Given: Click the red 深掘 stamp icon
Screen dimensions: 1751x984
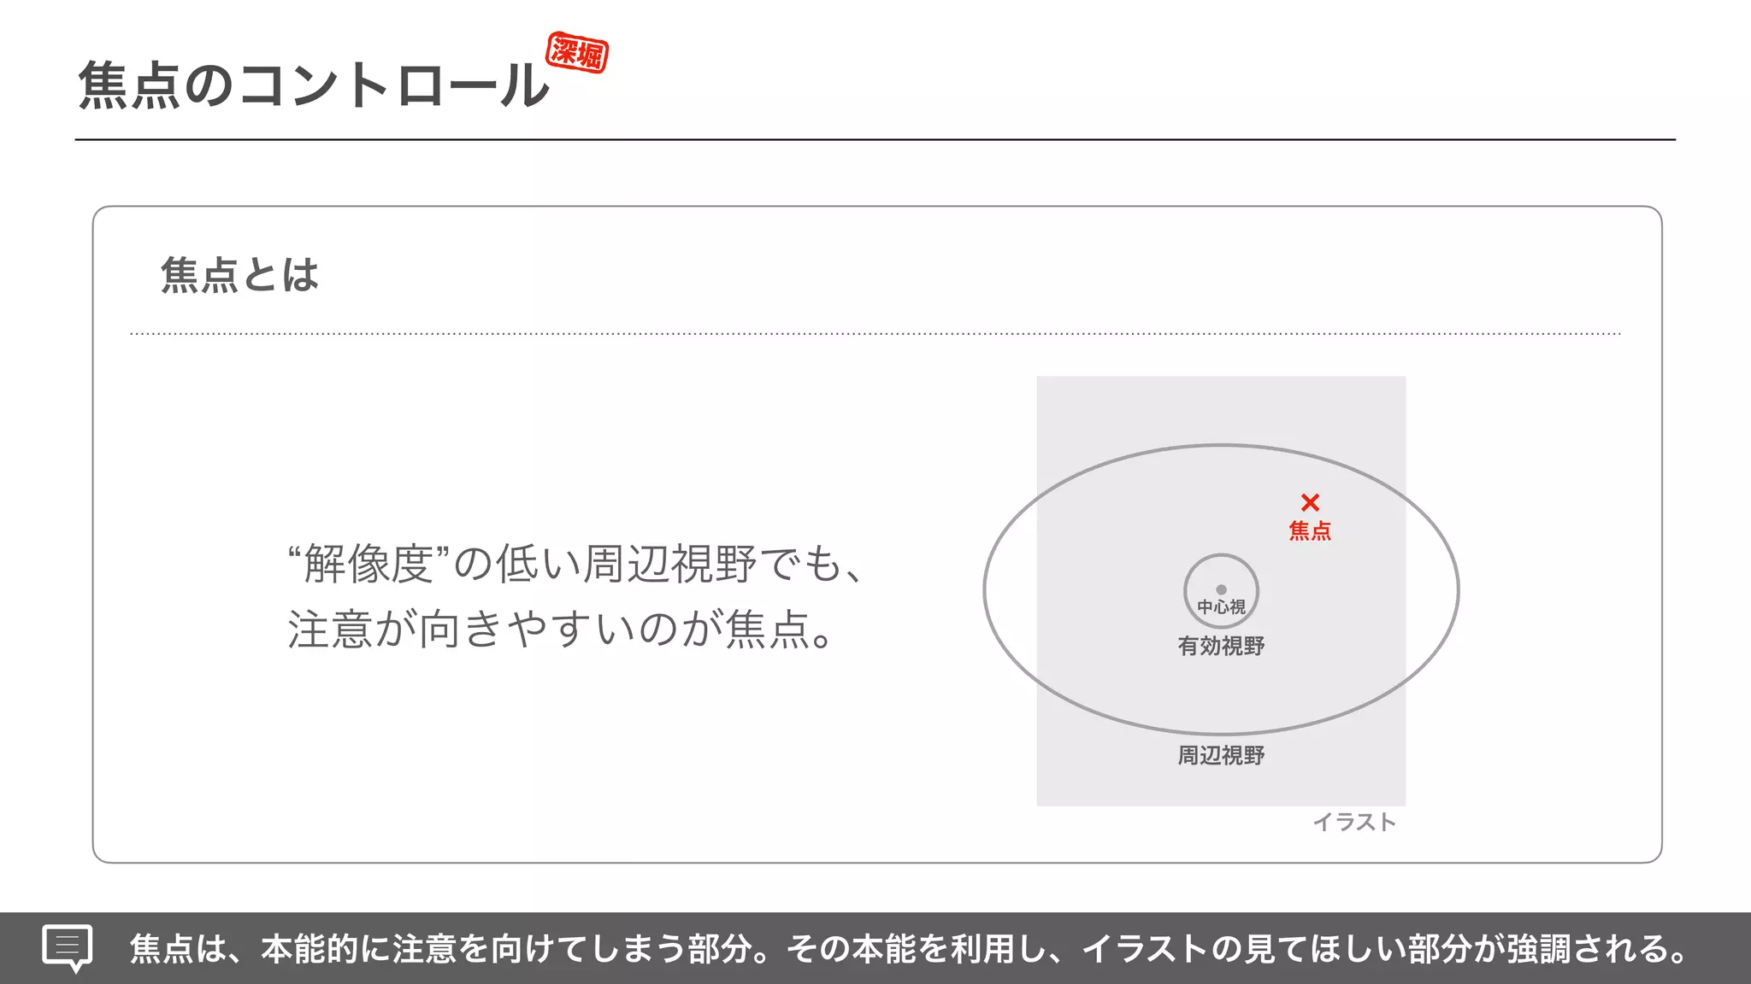Looking at the screenshot, I should tap(577, 53).
